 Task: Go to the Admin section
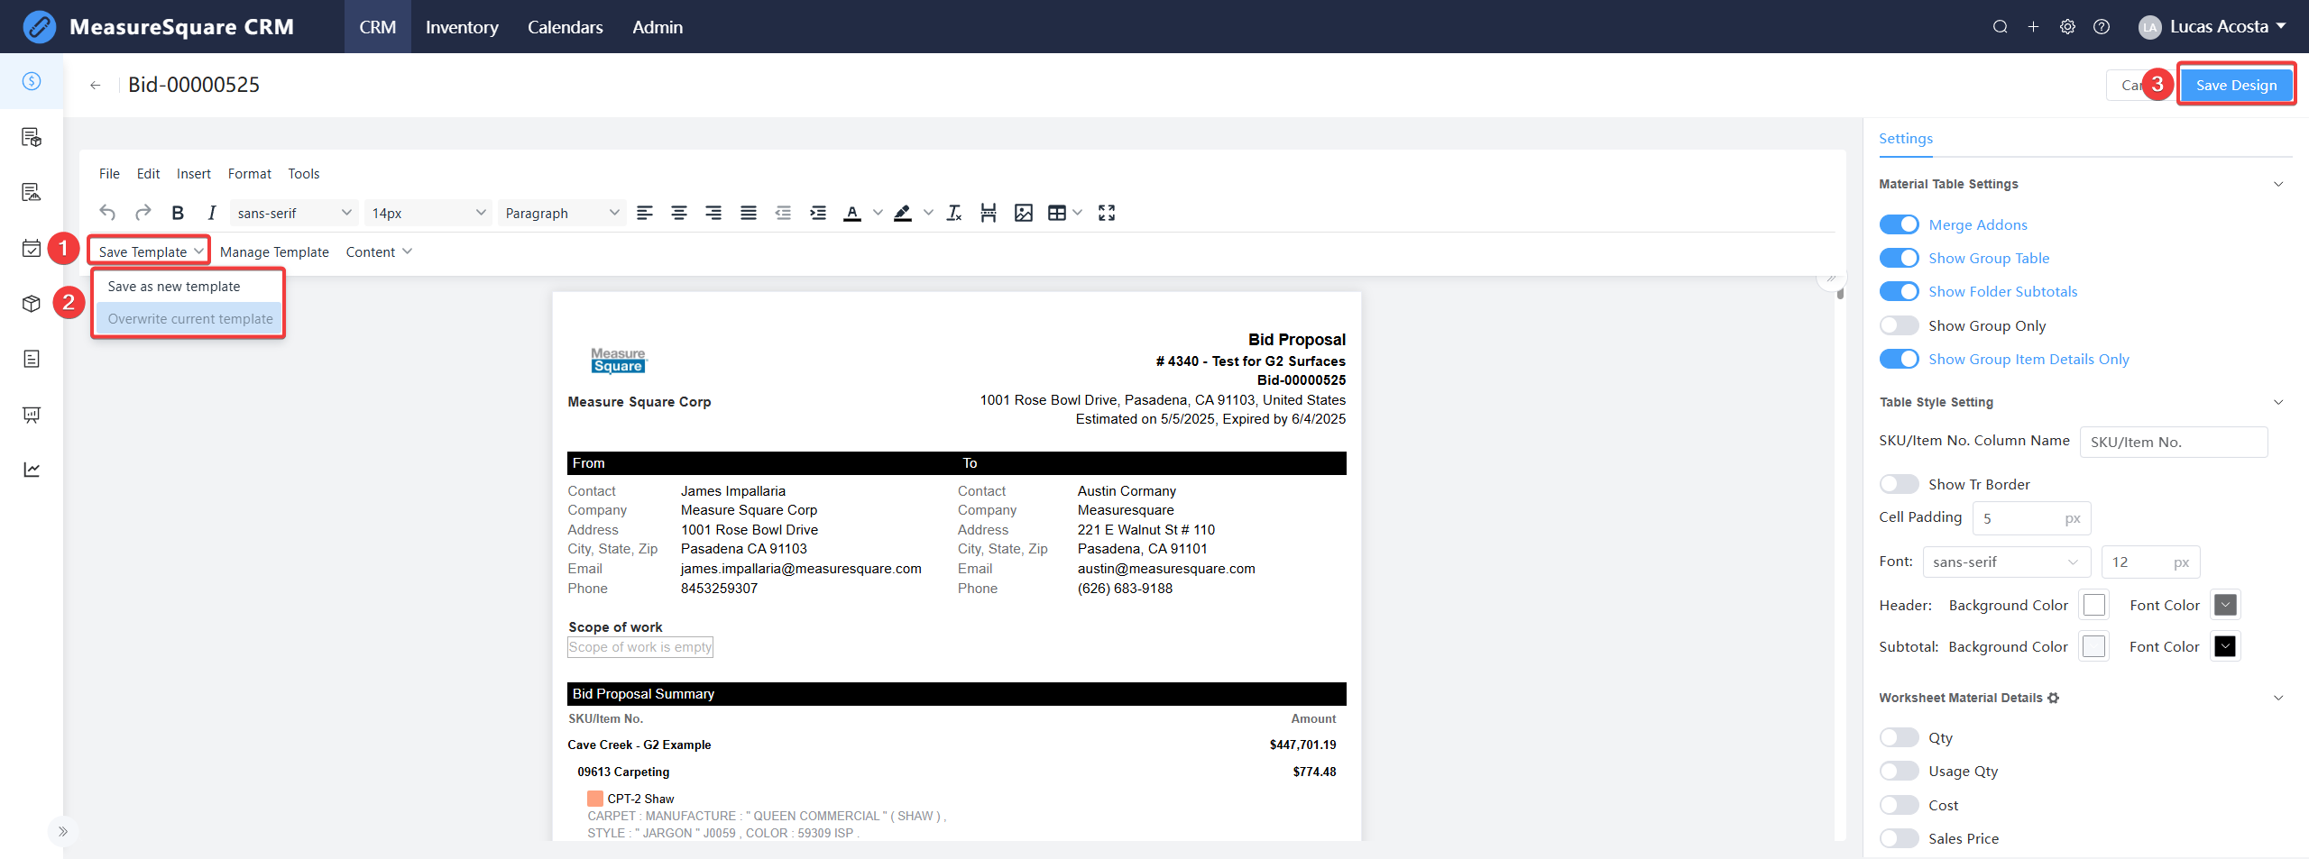point(658,27)
